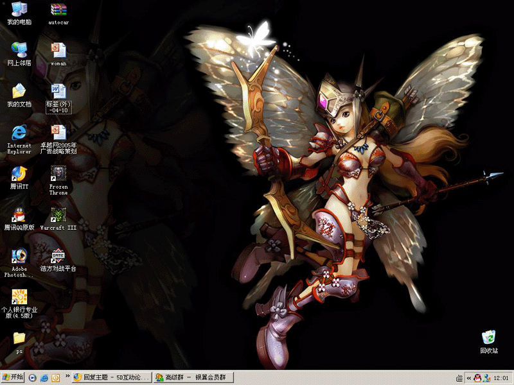Launch Windows Media Player from quick launch
This screenshot has width=514, height=385.
(x=32, y=378)
